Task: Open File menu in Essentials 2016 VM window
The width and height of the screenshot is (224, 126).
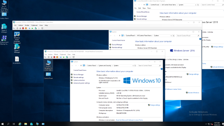Action: (x=15, y=25)
